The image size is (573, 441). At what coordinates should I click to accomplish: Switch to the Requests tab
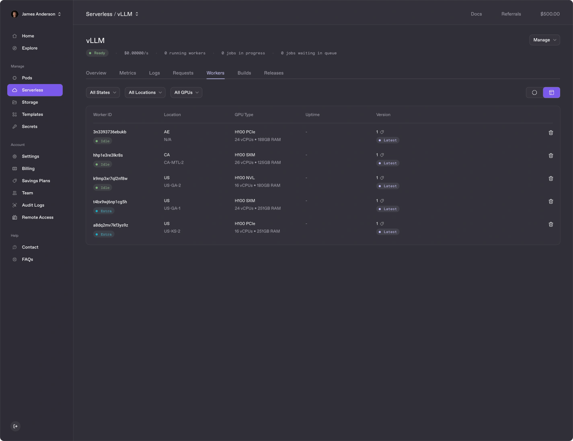[183, 73]
